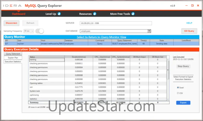203x121 pixels.
Task: Click the Stop Query button
Action: pyautogui.click(x=183, y=66)
